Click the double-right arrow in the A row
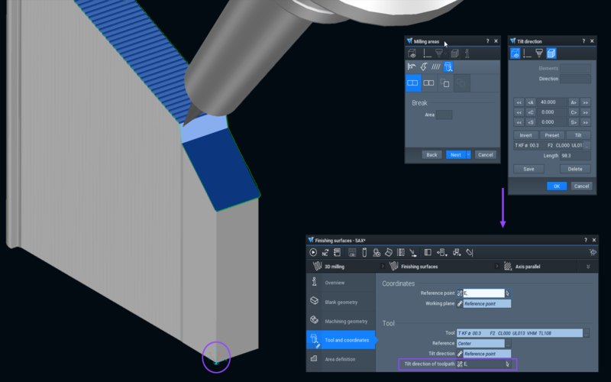Viewport: 611px width, 382px height. click(x=585, y=102)
